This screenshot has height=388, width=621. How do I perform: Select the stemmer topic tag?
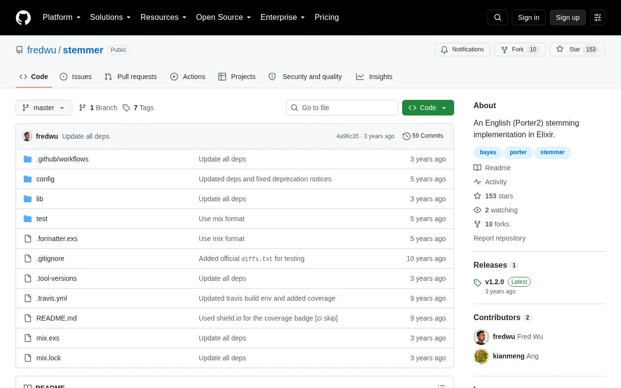552,152
